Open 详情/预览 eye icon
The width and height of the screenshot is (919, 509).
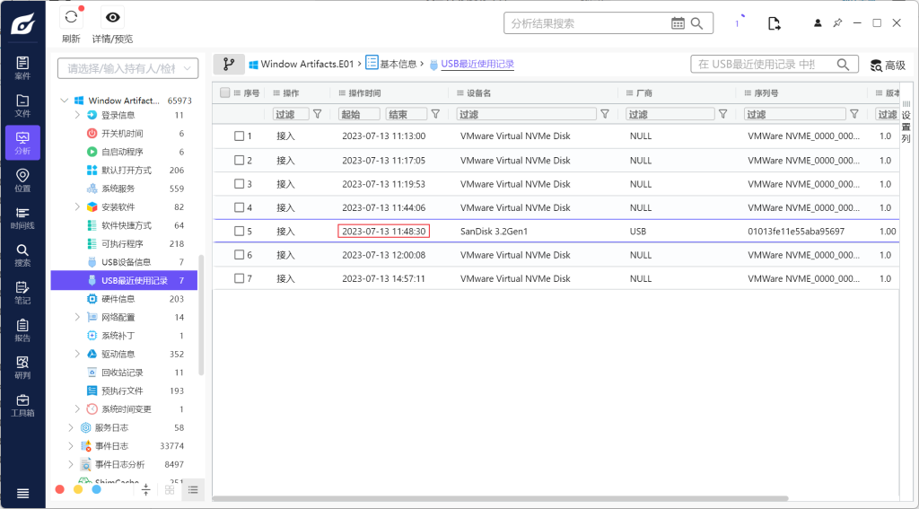click(x=112, y=18)
